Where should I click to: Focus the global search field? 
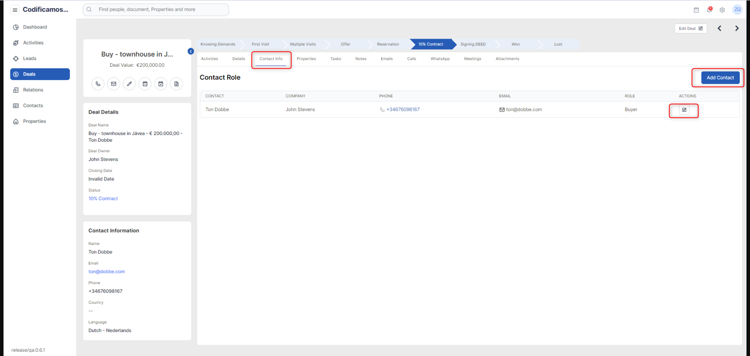click(x=156, y=10)
